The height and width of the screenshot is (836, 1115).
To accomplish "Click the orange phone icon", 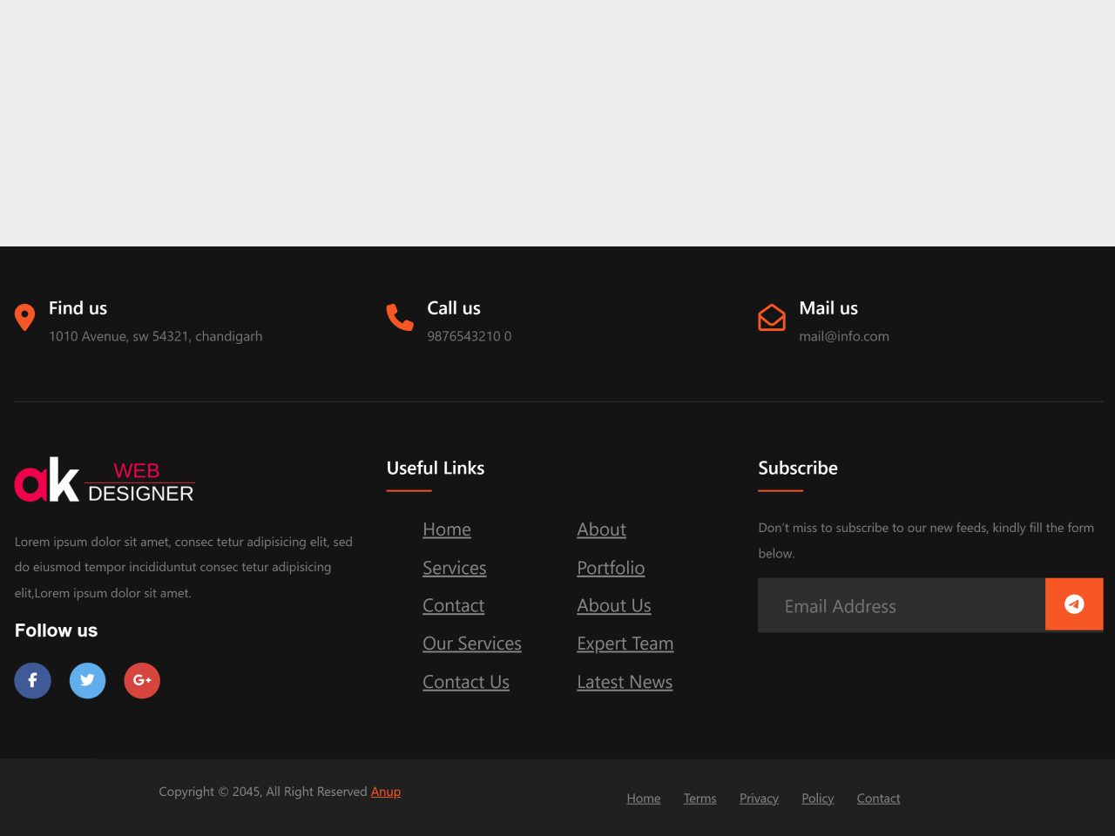I will coord(400,317).
